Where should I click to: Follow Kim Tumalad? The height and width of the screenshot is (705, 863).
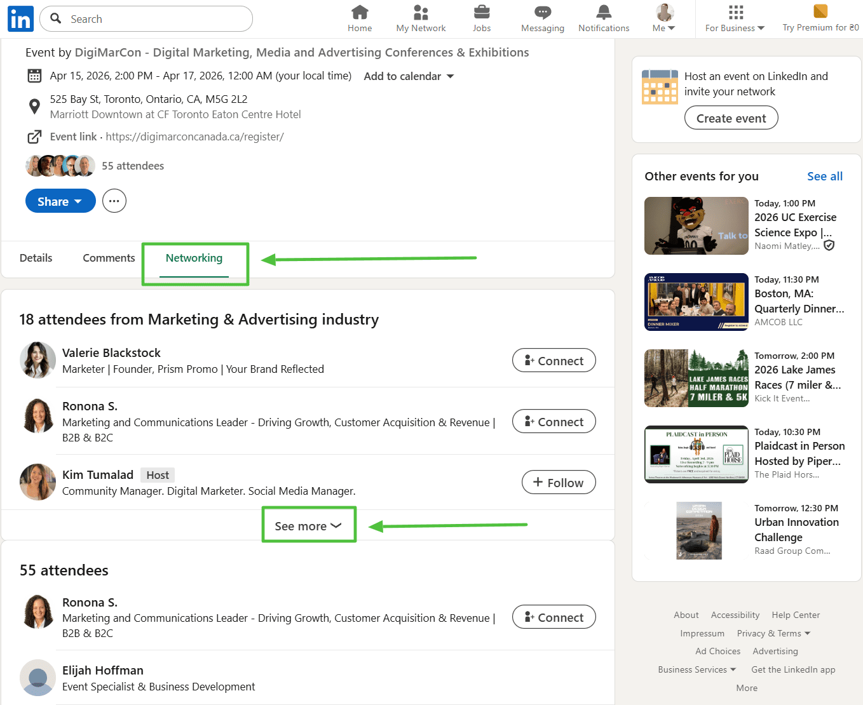558,483
